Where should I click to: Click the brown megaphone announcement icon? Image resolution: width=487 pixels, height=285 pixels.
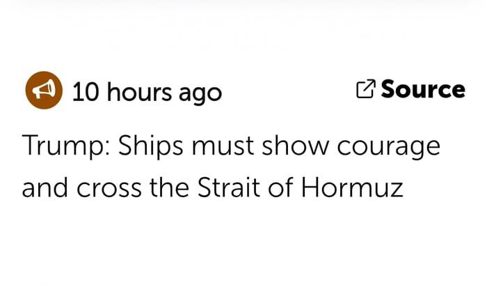44,91
